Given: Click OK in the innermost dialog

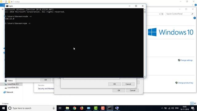Looking at the screenshot, I should [115, 84].
